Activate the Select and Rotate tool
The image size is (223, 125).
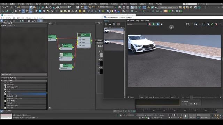coord(50,7)
